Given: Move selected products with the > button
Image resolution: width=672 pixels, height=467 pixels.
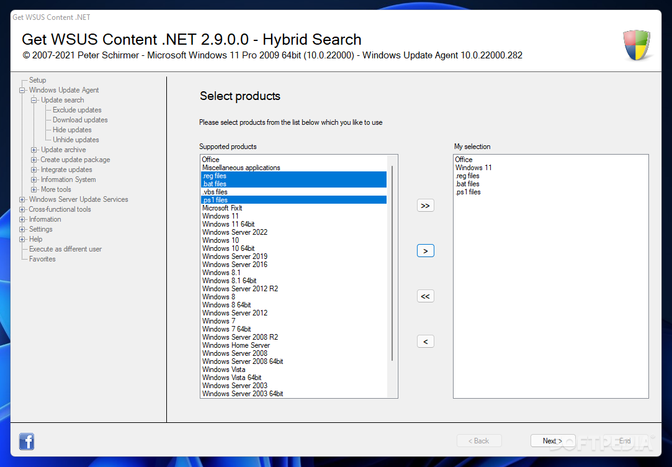Looking at the screenshot, I should (425, 251).
